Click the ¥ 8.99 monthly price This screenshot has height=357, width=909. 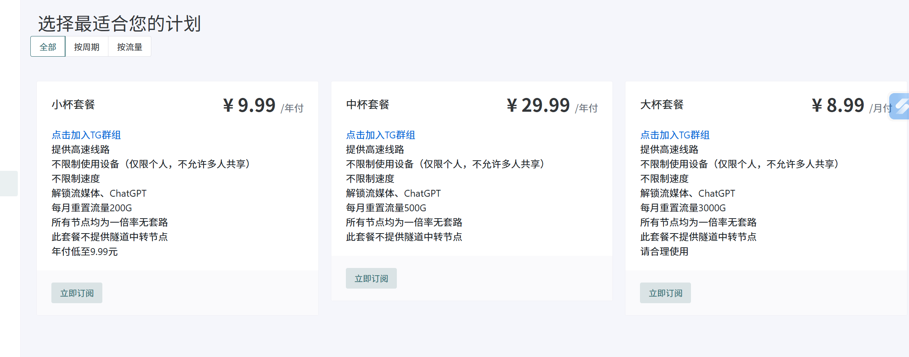click(x=838, y=105)
